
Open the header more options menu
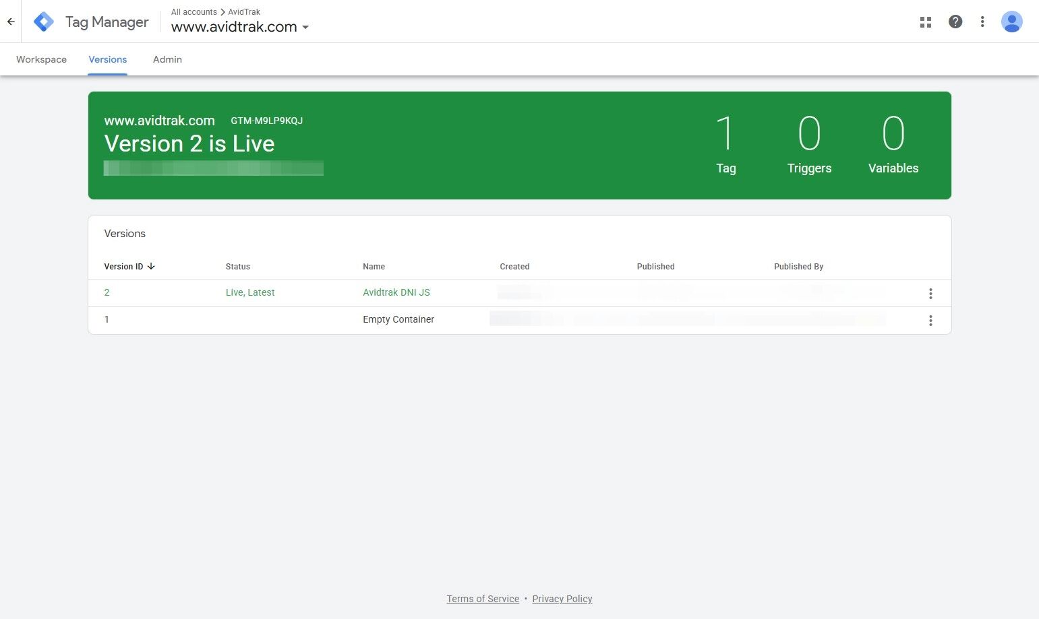click(x=982, y=22)
